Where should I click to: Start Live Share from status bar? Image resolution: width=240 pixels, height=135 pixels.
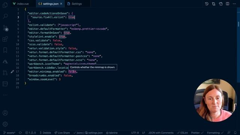[62, 133]
